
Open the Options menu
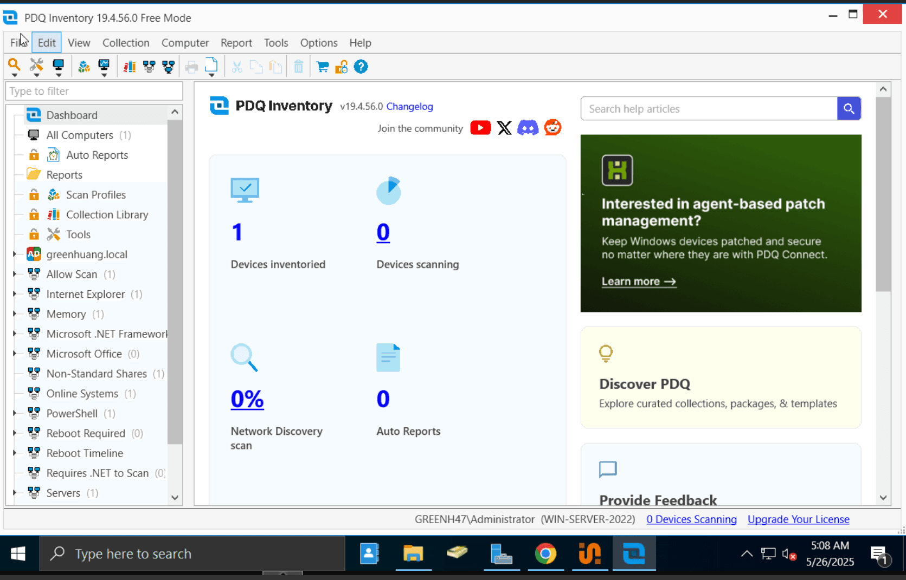coord(319,43)
